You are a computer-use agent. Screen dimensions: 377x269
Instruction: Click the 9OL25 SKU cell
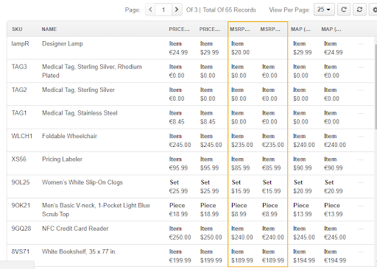pos(21,182)
